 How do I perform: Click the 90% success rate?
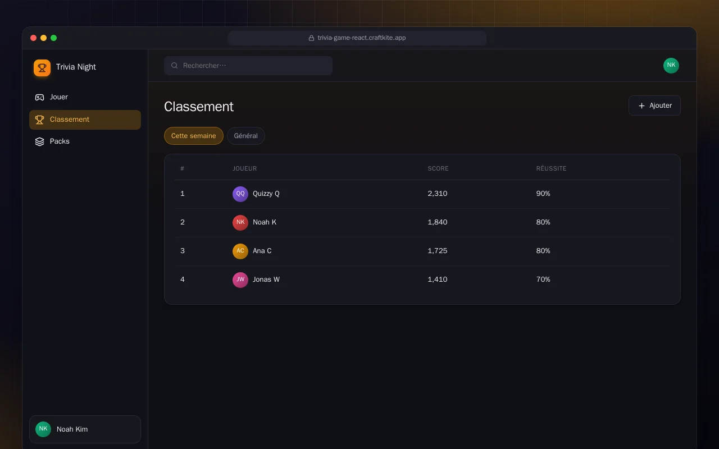click(x=543, y=194)
